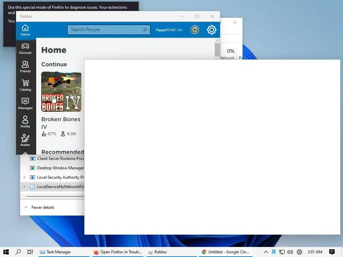Viewport: 343px width, 257px height.
Task: Click Fewer details in Task Manager
Action: click(40, 207)
